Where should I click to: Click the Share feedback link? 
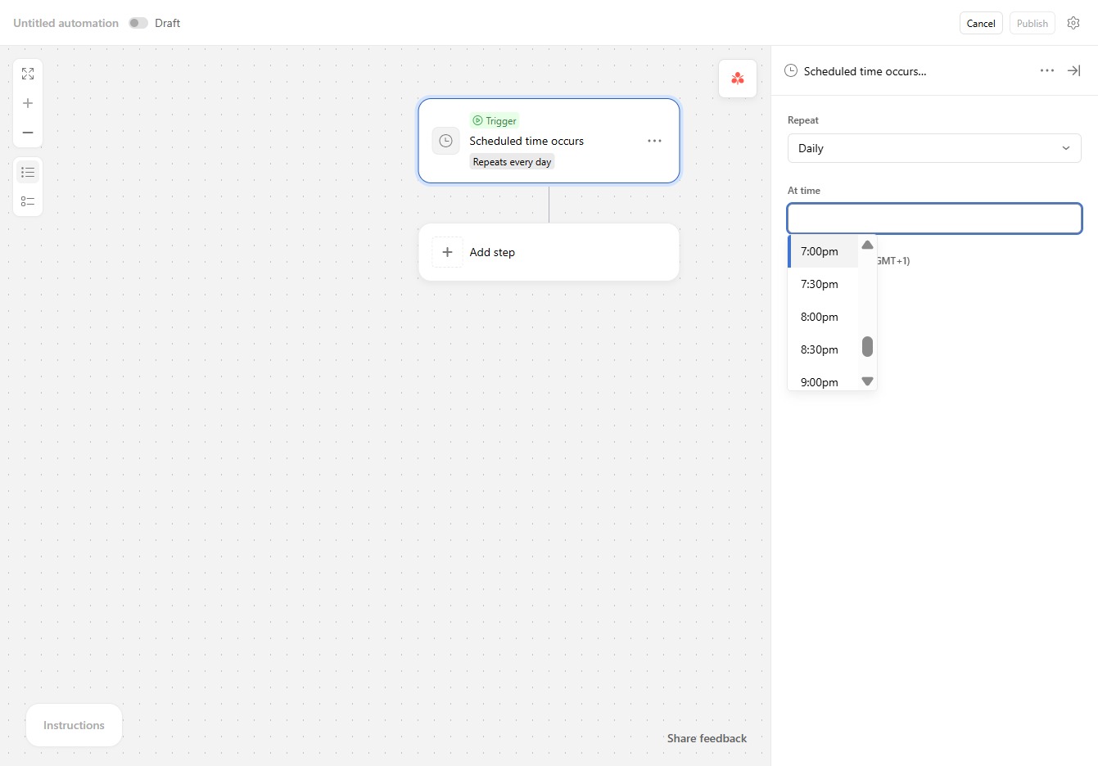point(707,738)
